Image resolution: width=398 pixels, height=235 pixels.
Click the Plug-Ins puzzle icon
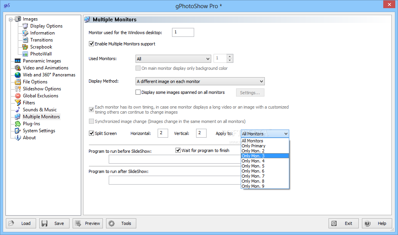(18, 124)
